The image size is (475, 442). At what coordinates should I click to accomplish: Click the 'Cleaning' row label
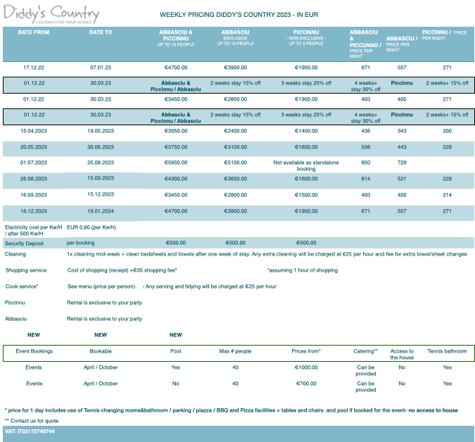[x=15, y=254]
